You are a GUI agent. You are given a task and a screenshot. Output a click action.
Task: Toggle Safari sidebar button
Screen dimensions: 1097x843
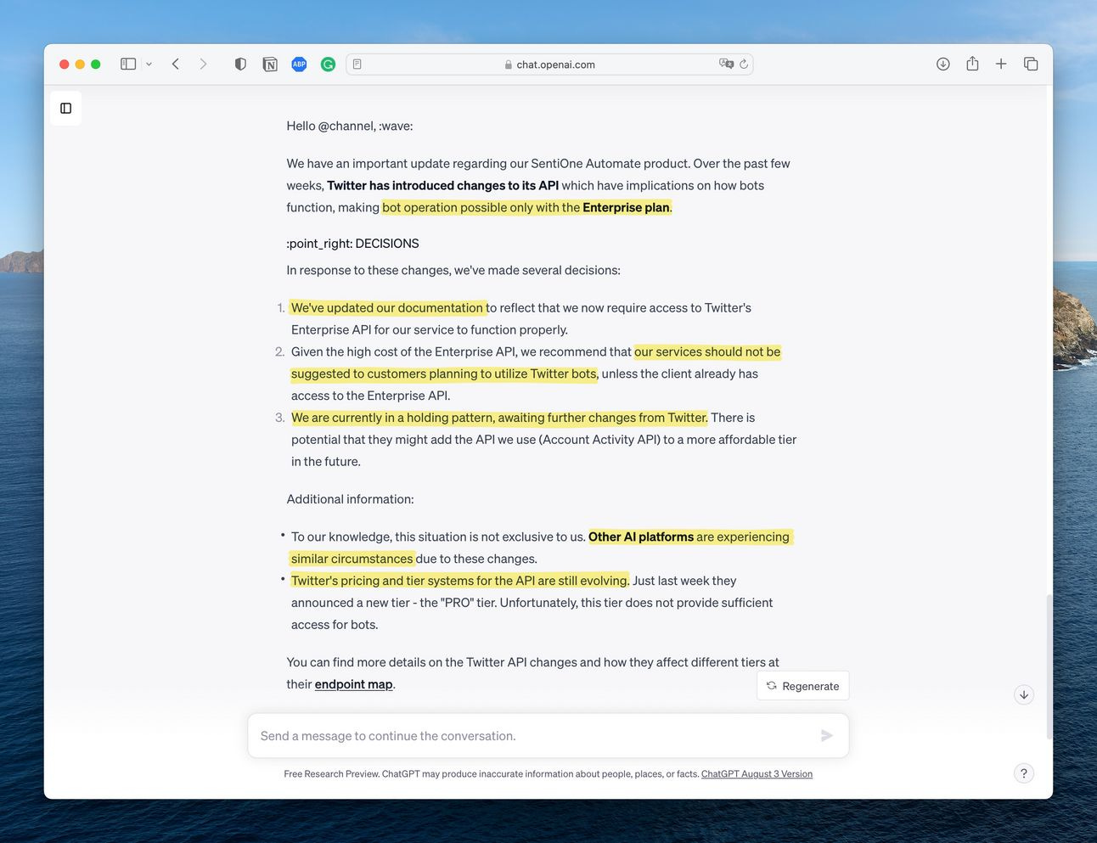coord(128,64)
